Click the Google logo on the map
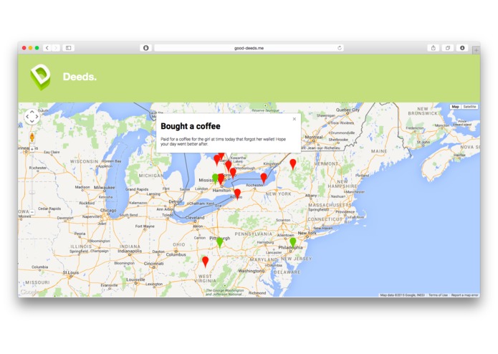The image size is (498, 354). [29, 292]
